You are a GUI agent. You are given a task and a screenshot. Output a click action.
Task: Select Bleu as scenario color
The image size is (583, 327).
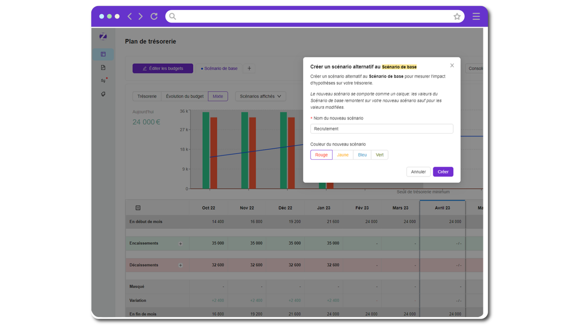362,155
